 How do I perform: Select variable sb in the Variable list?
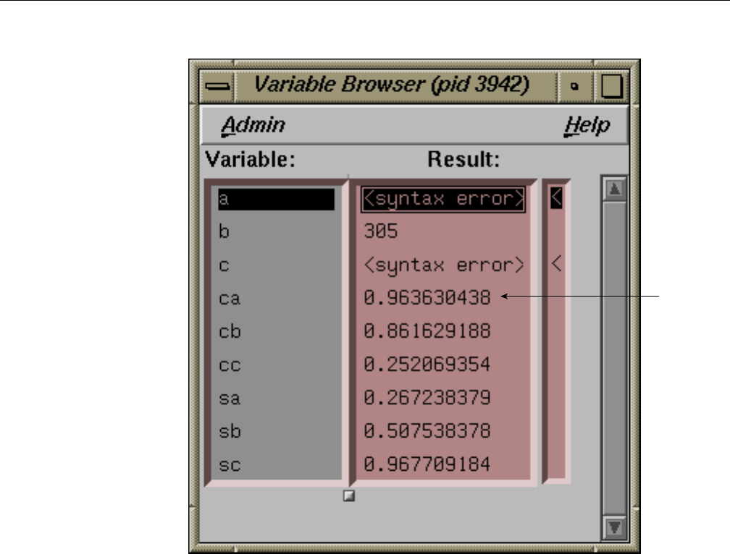(x=276, y=431)
